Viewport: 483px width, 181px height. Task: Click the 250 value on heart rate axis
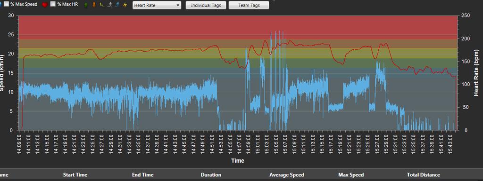pos(465,16)
